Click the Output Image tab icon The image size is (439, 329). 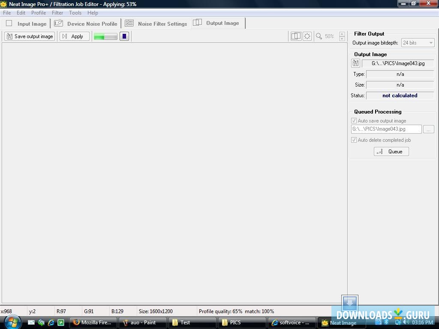point(197,22)
